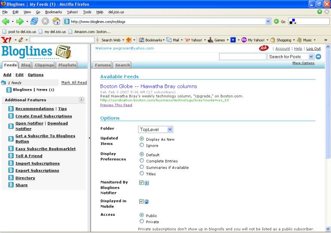
Task: Click the Yahoo toolbar search box
Action: [x=62, y=40]
